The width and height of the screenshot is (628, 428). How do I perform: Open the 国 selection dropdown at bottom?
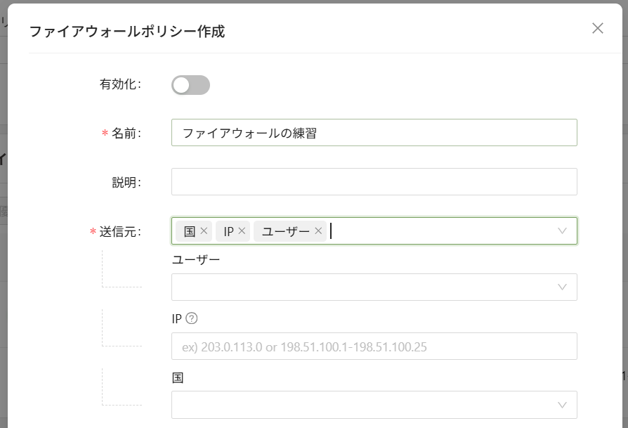tap(374, 405)
